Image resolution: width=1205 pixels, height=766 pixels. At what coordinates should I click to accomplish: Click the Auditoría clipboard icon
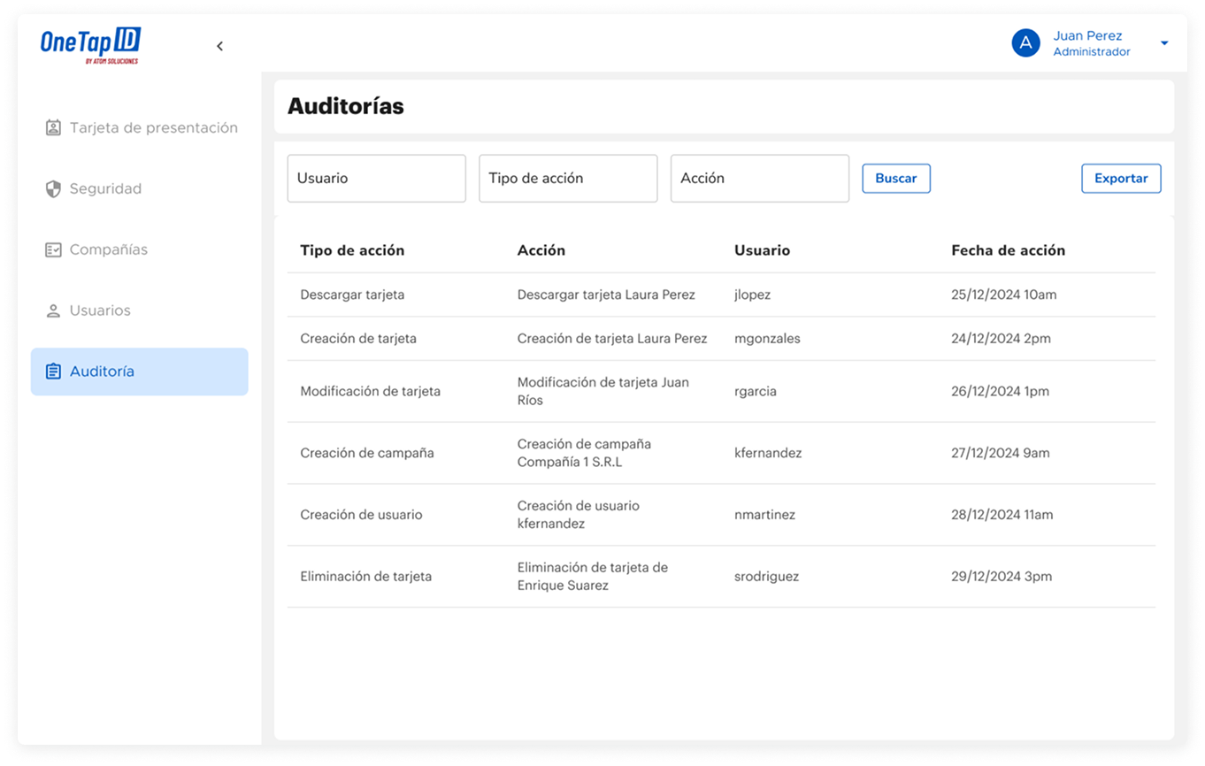click(53, 372)
